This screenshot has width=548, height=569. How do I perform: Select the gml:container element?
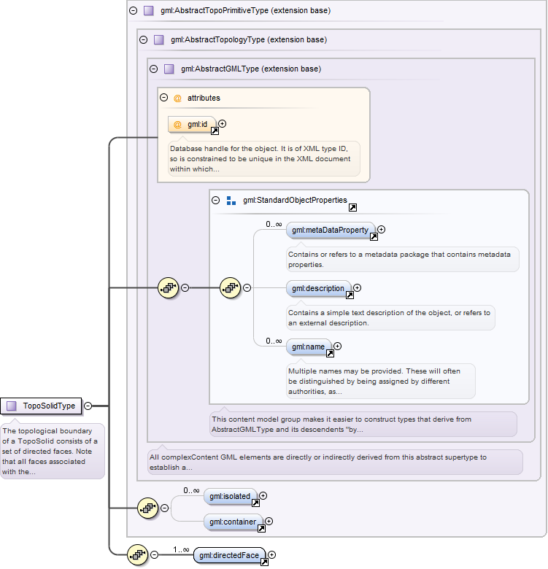[x=234, y=522]
